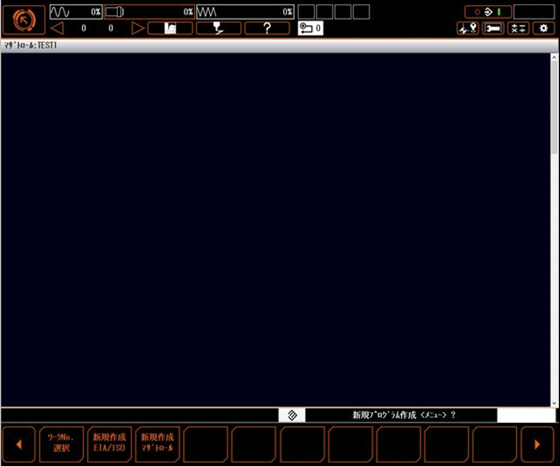Click the diamond icon beside the message bar
560x466 pixels.
(292, 415)
